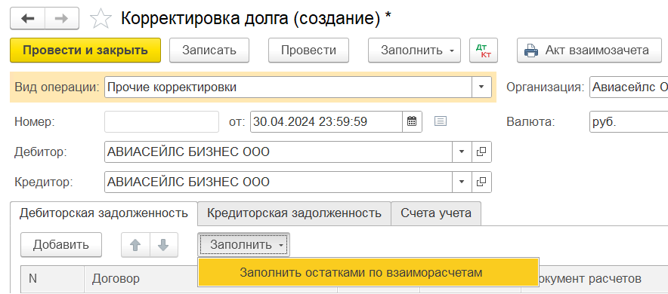Image resolution: width=668 pixels, height=294 pixels.
Task: Open top toolbar Заполнить dropdown
Action: (414, 51)
